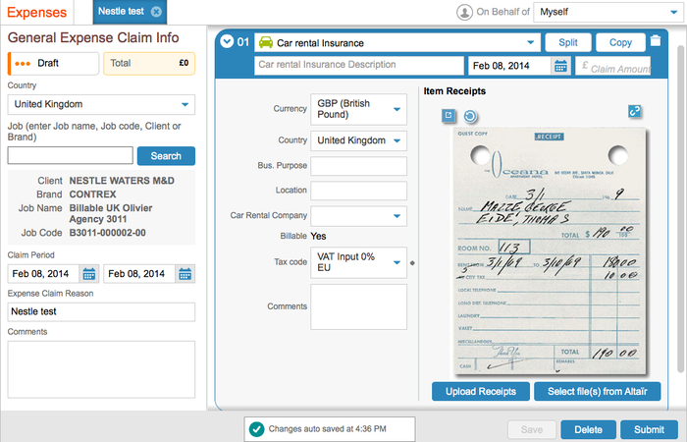Viewport: 687px width, 442px height.
Task: Submit the expense claim
Action: click(x=649, y=430)
